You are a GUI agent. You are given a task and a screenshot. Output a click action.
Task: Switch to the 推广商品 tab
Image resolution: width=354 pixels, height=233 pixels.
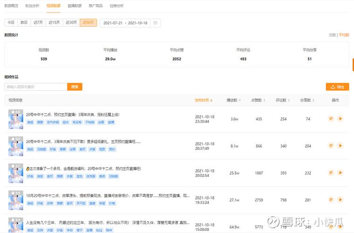pos(95,6)
